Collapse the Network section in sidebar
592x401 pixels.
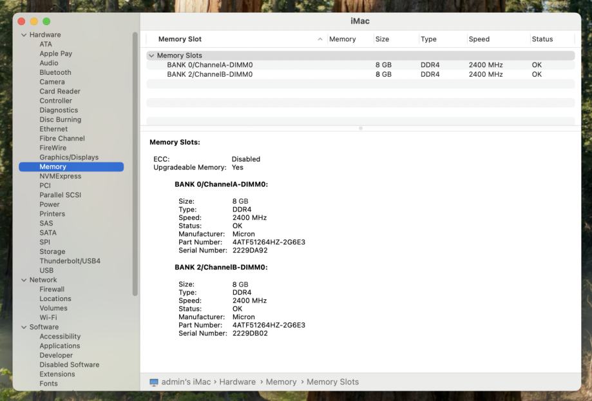coord(24,280)
